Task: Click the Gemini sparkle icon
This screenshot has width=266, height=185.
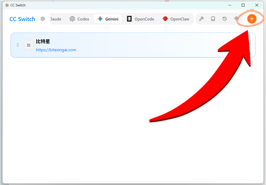Action: (x=100, y=19)
